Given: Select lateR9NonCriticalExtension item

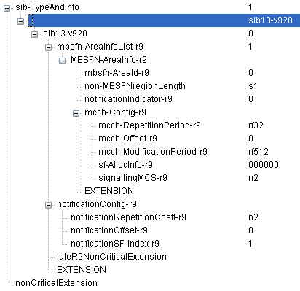Looking at the screenshot, I should (111, 257).
